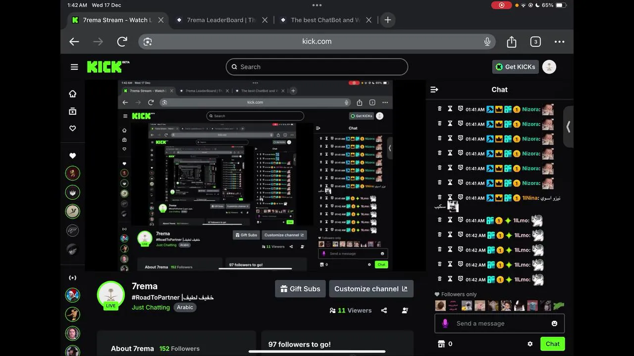Image resolution: width=634 pixels, height=356 pixels.
Task: Open iPad multitasking three-dots menu
Action: pyautogui.click(x=317, y=5)
